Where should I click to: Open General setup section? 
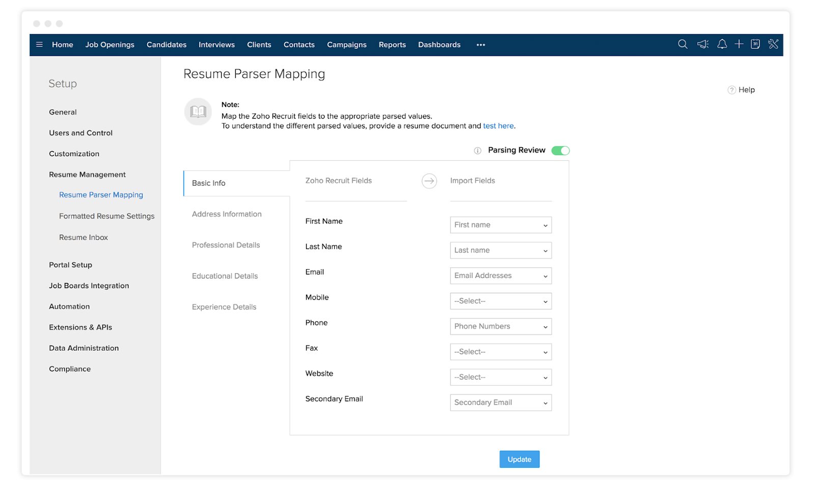pyautogui.click(x=63, y=112)
